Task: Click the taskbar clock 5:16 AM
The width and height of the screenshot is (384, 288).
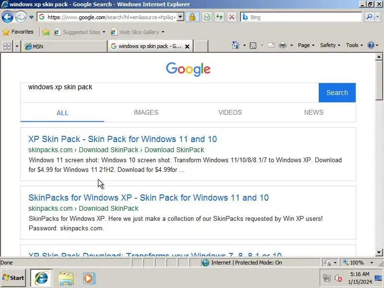Action: pos(360,278)
